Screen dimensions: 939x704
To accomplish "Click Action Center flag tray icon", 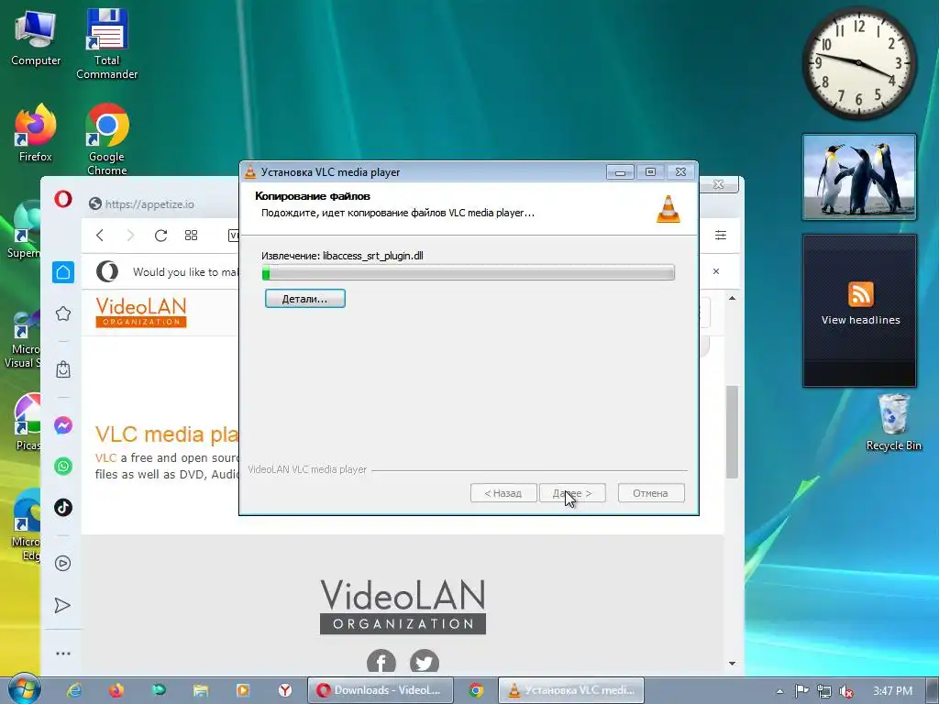I will pyautogui.click(x=801, y=691).
